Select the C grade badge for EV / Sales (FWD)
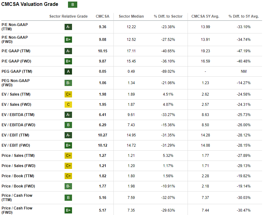The height and width of the screenshot is (215, 263). click(x=68, y=105)
